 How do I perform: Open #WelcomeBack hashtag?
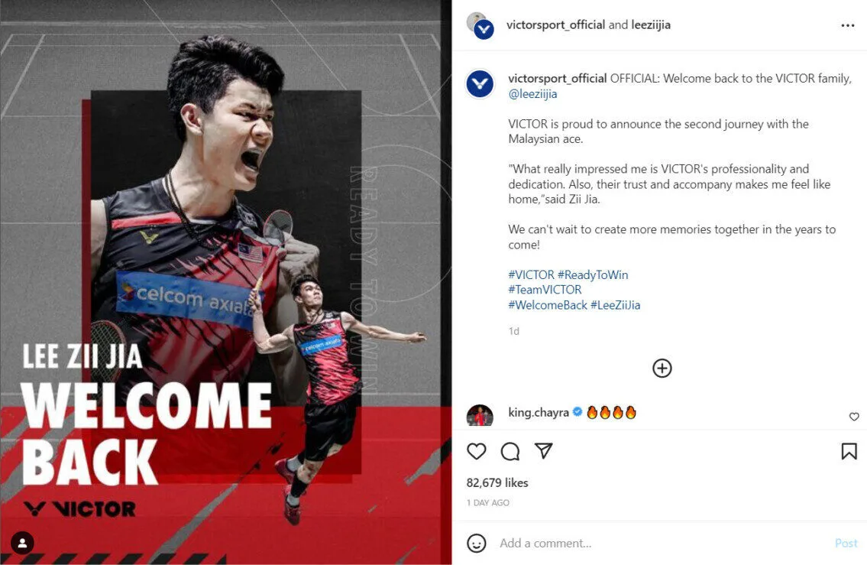[x=548, y=305]
